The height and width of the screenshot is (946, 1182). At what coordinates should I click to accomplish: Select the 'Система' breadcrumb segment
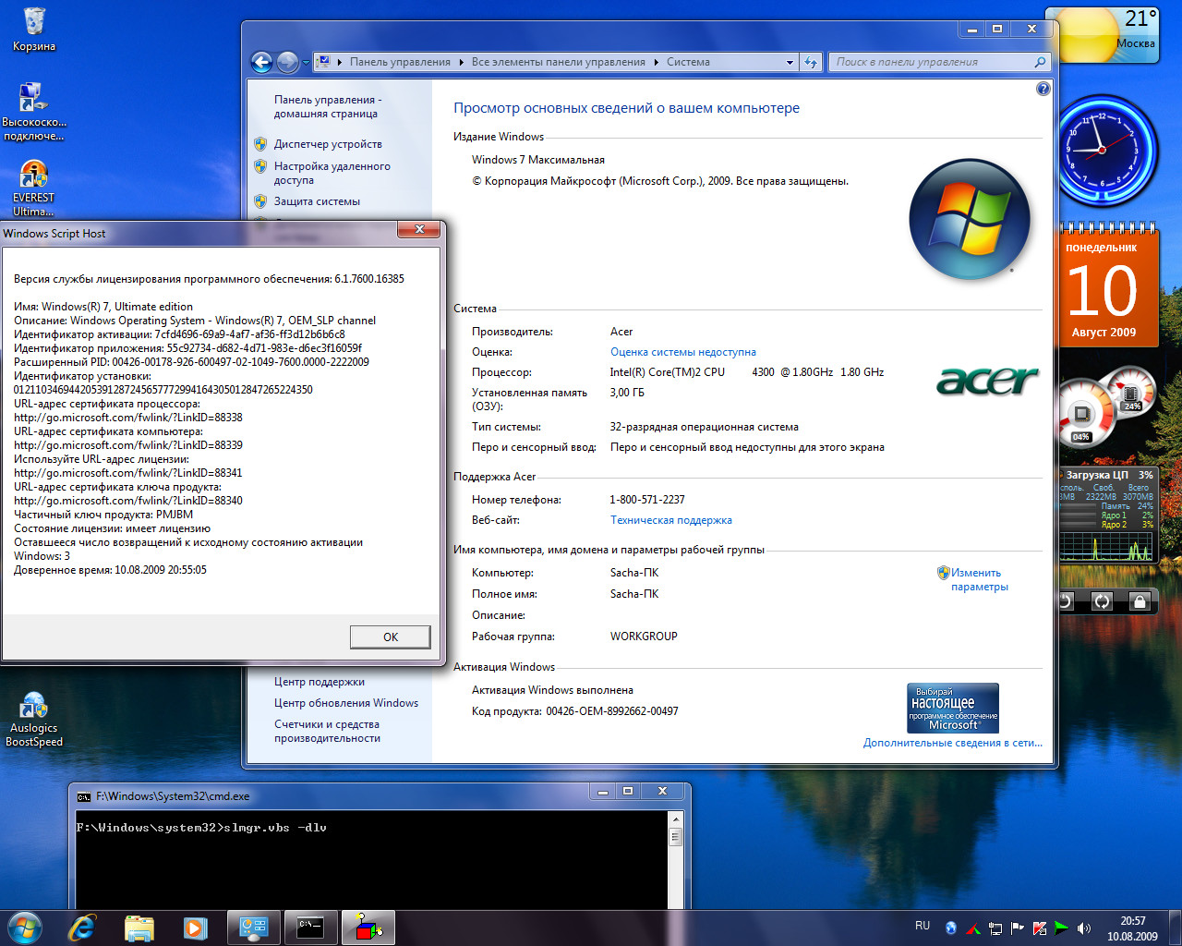(x=688, y=62)
